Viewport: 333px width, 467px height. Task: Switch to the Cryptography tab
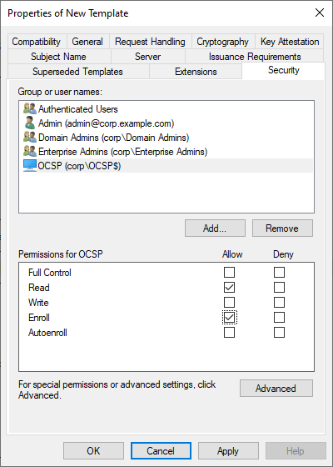point(223,42)
